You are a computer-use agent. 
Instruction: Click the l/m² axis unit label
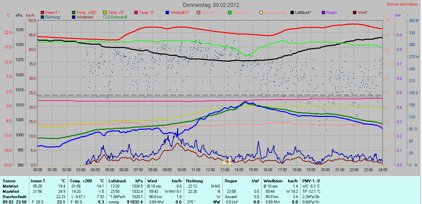click(398, 15)
